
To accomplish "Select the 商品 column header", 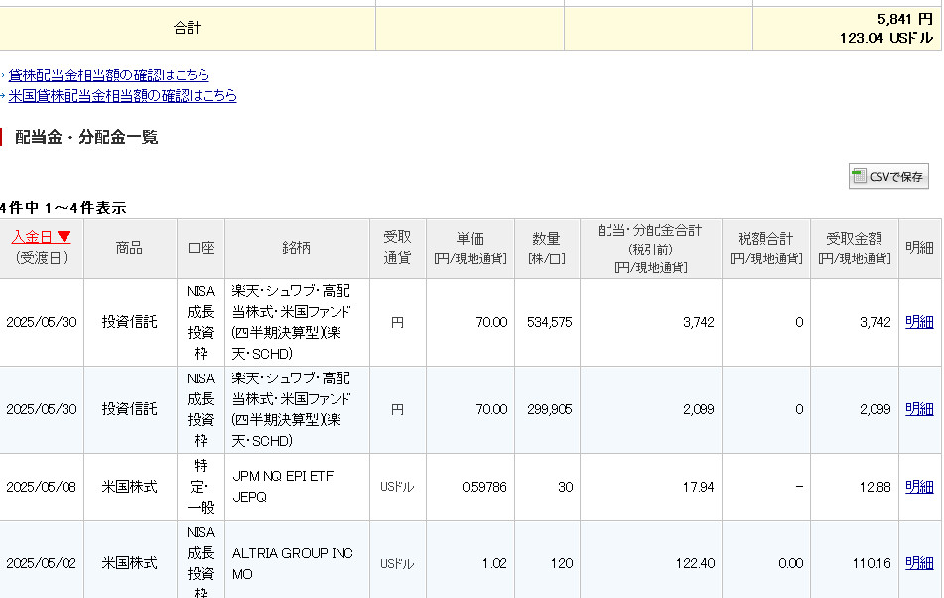I will click(129, 248).
